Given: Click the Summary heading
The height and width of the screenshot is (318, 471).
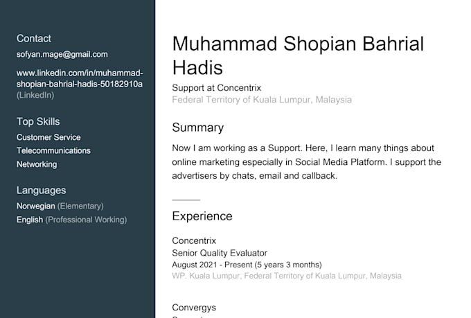Looking at the screenshot, I should (198, 127).
